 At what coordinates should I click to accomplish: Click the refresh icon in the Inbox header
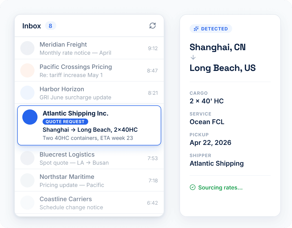click(x=152, y=26)
